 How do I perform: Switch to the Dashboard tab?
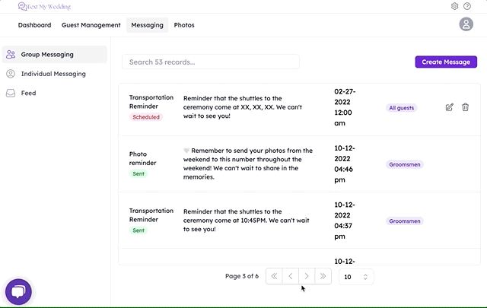34,25
